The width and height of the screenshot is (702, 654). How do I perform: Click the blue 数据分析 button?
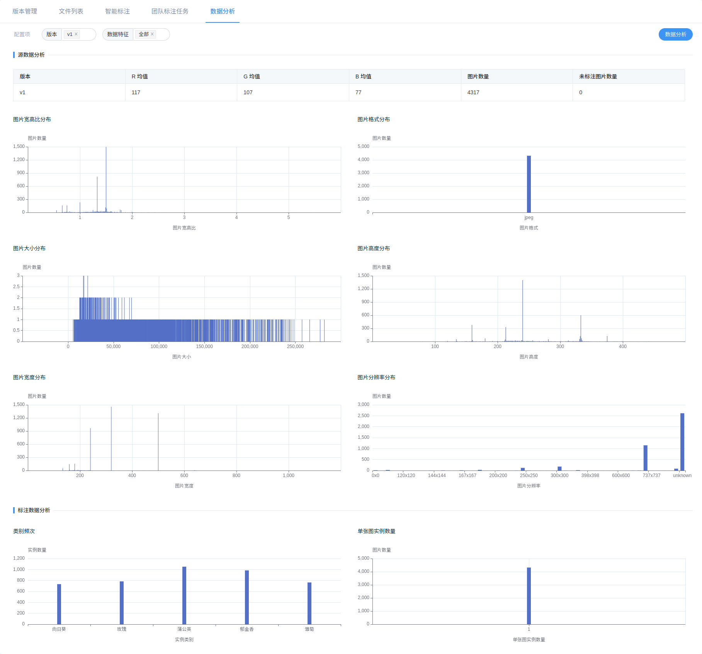(x=675, y=34)
